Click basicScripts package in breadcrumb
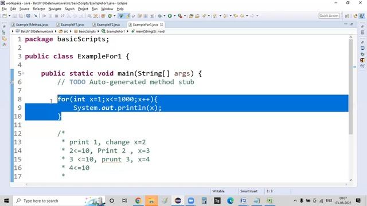Image resolution: width=367 pixels, height=206 pixels. 85,31
